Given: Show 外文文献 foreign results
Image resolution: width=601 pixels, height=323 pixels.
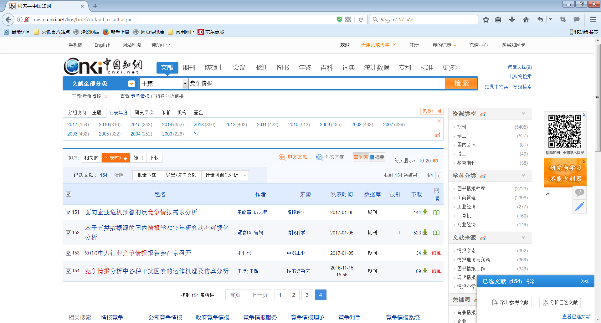Looking at the screenshot, I should (330, 157).
